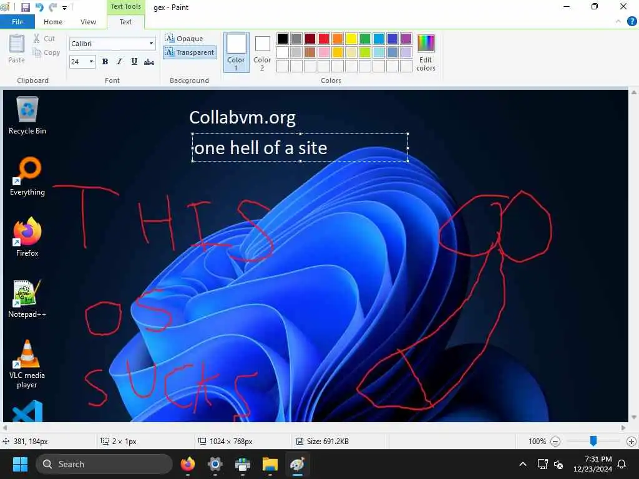The height and width of the screenshot is (479, 639).
Task: Expand the Calibri font family dropdown
Action: [x=151, y=43]
